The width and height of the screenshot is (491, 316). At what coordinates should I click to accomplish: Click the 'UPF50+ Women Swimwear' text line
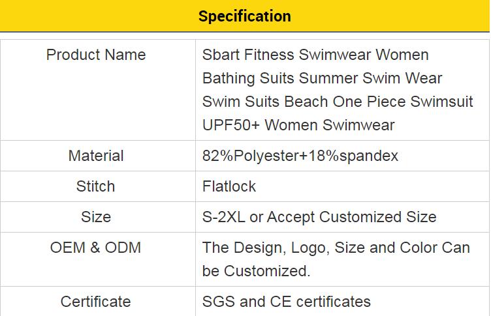pyautogui.click(x=298, y=125)
